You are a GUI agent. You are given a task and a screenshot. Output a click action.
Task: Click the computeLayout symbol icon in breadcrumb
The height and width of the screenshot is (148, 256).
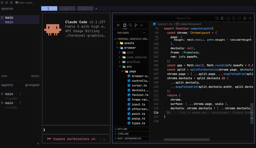coord(177,24)
